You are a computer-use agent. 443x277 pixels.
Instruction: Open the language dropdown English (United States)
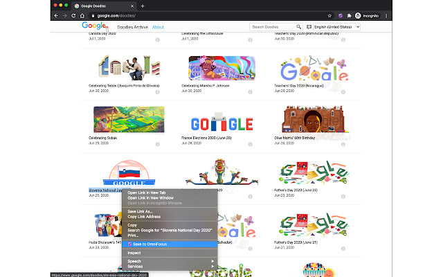pyautogui.click(x=337, y=27)
